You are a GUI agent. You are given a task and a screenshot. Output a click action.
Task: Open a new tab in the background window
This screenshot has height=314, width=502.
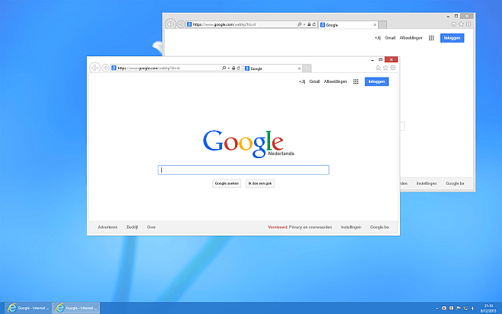(383, 24)
